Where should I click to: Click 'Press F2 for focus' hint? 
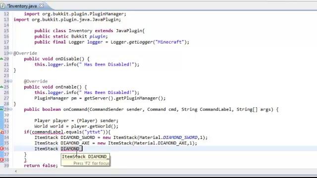(x=91, y=163)
